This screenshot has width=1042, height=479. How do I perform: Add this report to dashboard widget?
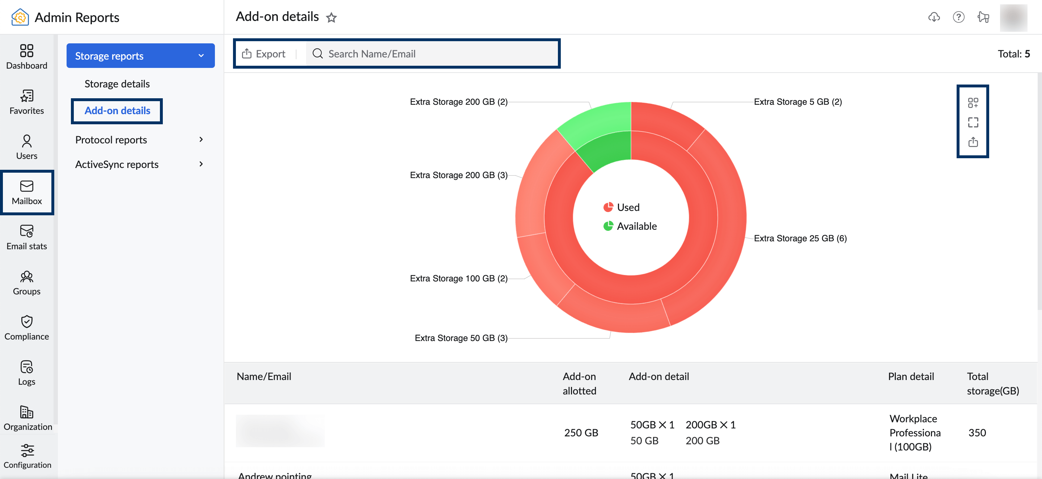click(973, 103)
